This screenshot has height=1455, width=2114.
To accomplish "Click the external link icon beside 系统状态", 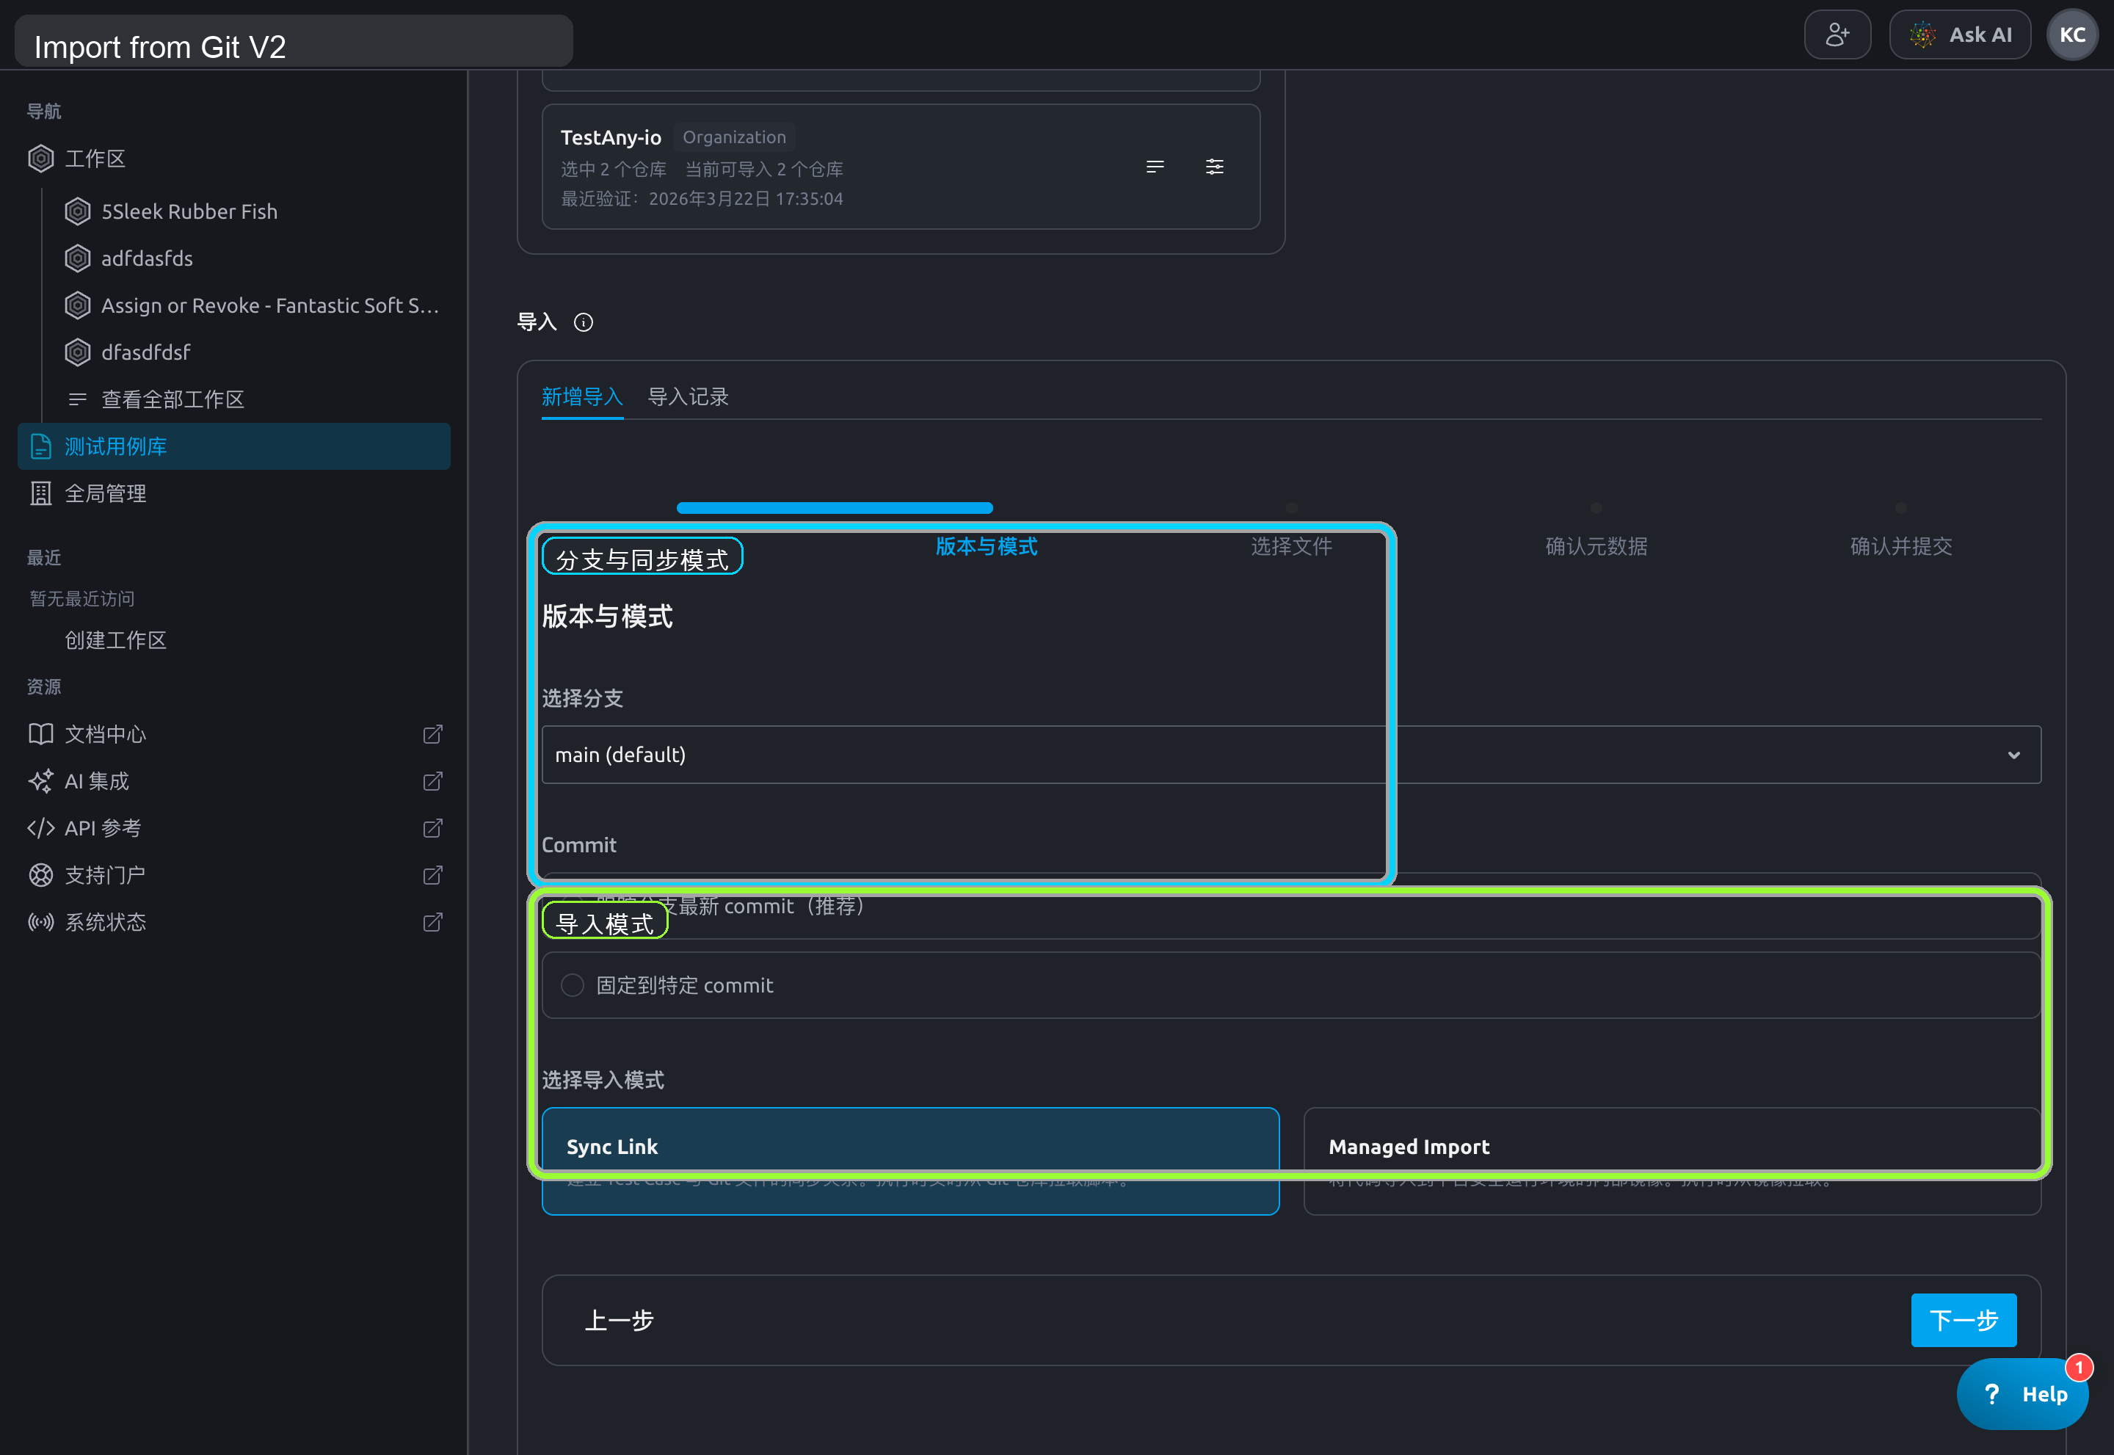I will tap(433, 922).
